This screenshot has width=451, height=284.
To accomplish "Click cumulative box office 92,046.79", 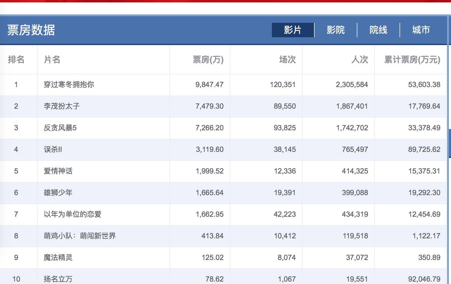I will [x=424, y=279].
